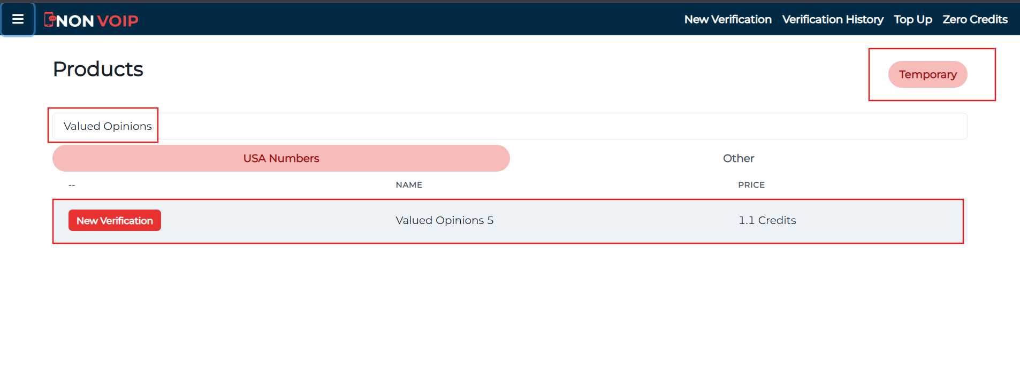Select the USA Numbers tab
Image resolution: width=1020 pixels, height=379 pixels.
click(x=280, y=158)
